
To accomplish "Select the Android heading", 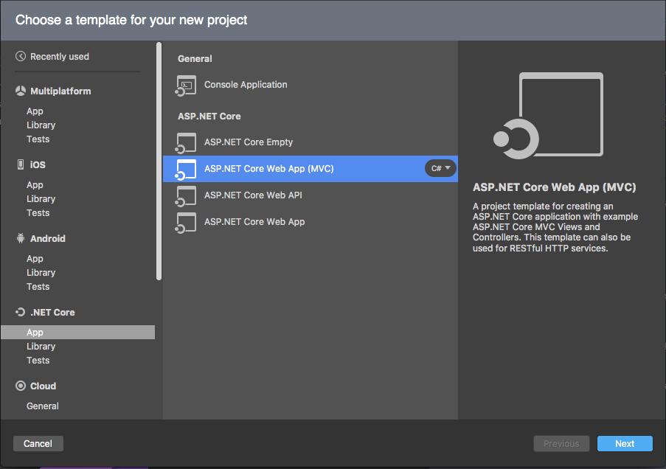I will tap(47, 238).
